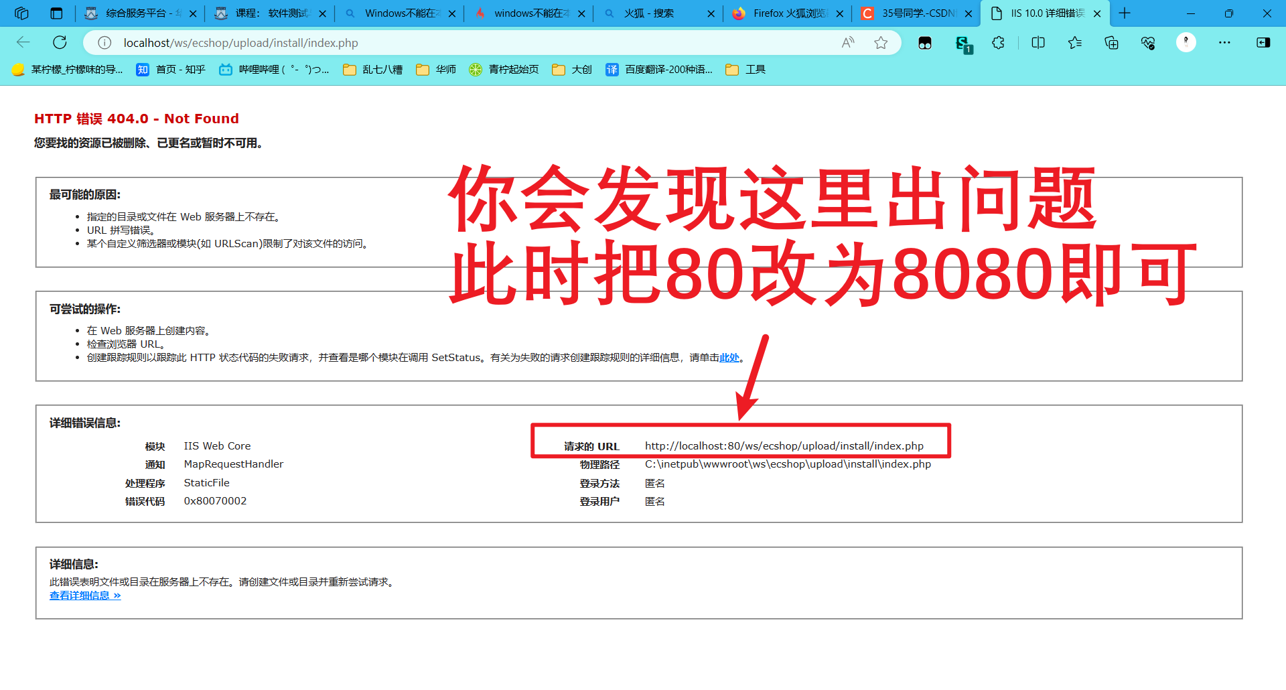Expand the 华师 bookmark folder

[x=436, y=70]
